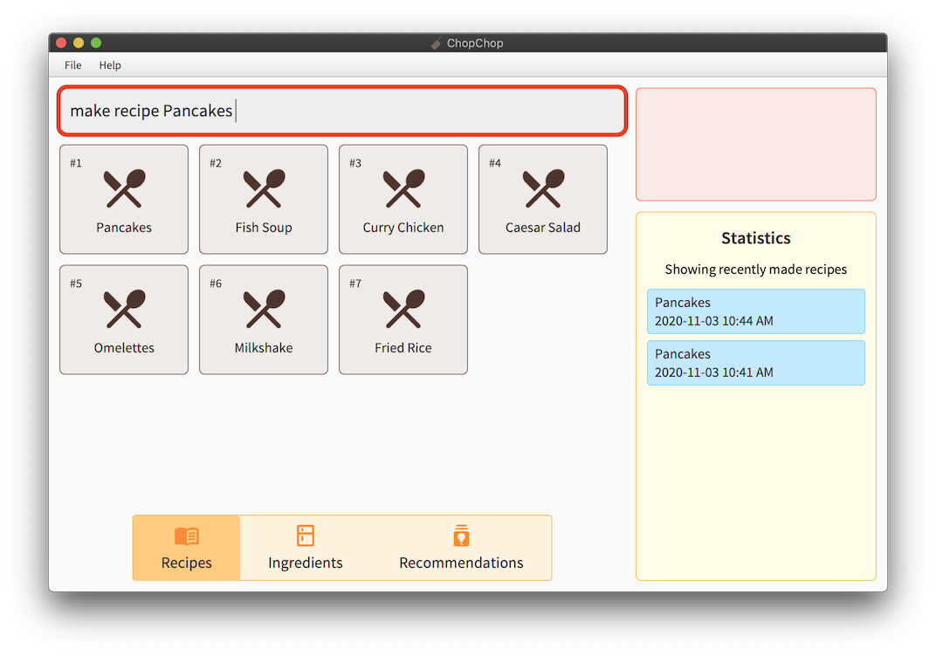Select the Pancakes 10:44 AM statistics entry
Viewport: 936px width, 656px height.
tap(756, 311)
